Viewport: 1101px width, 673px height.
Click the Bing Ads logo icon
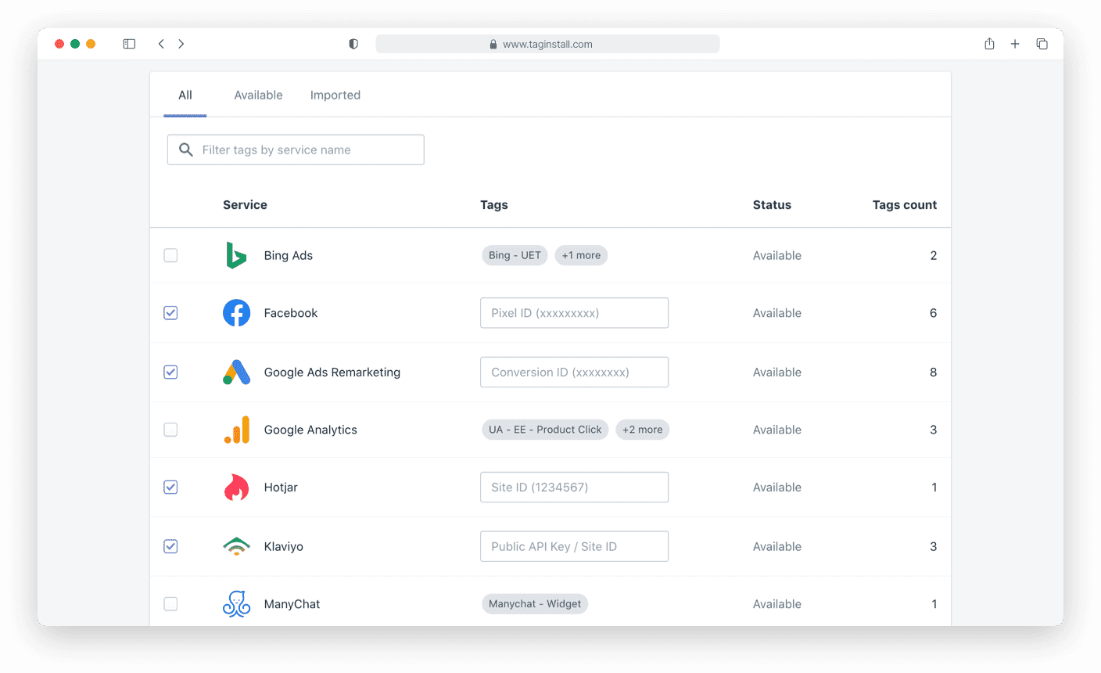236,255
